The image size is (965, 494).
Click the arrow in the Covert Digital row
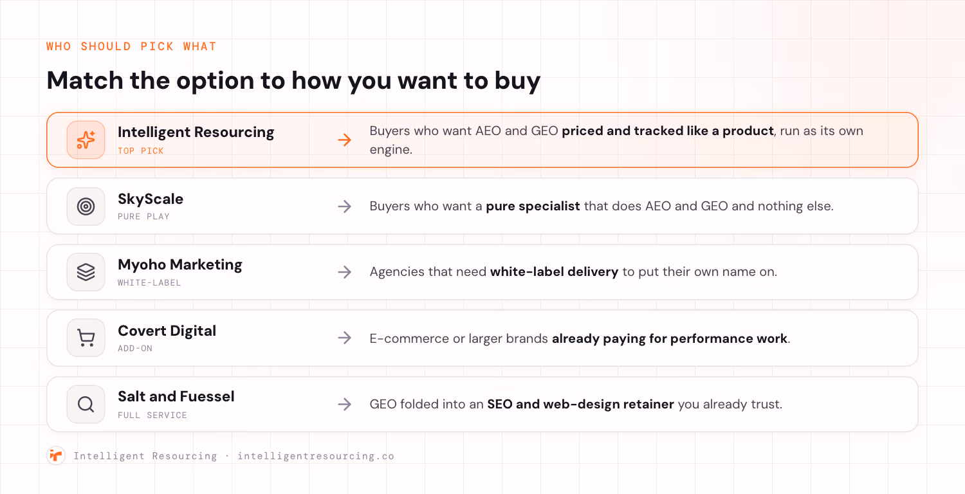point(345,338)
